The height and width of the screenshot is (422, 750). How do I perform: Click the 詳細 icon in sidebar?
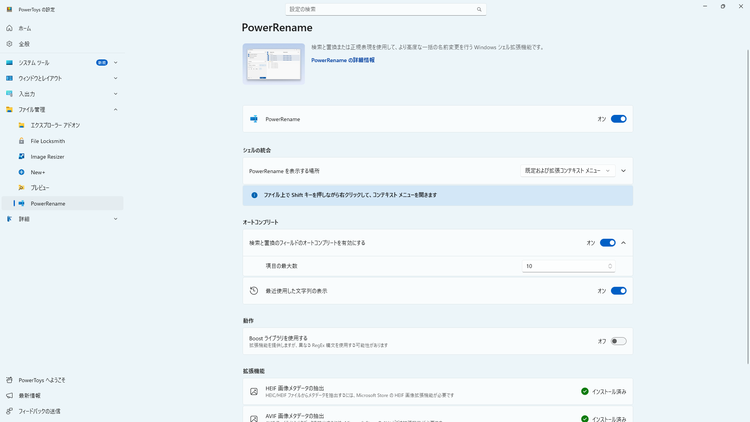pyautogui.click(x=9, y=219)
